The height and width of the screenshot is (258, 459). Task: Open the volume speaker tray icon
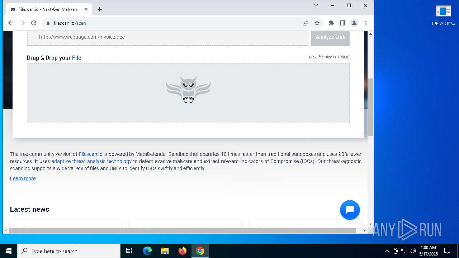(x=413, y=251)
